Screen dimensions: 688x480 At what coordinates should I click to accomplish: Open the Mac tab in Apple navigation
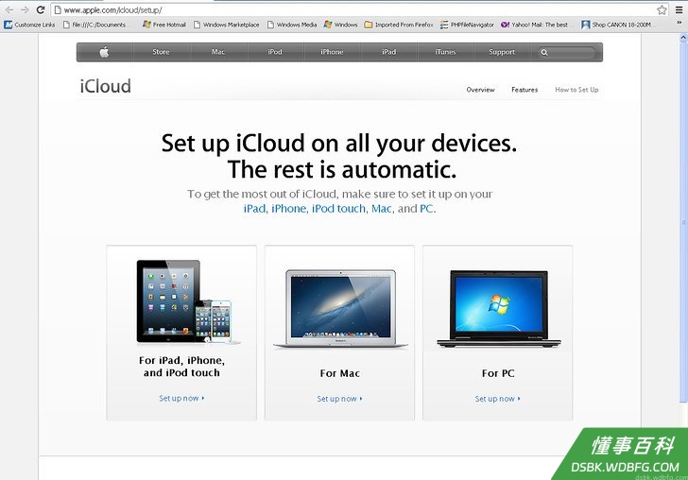coord(218,52)
